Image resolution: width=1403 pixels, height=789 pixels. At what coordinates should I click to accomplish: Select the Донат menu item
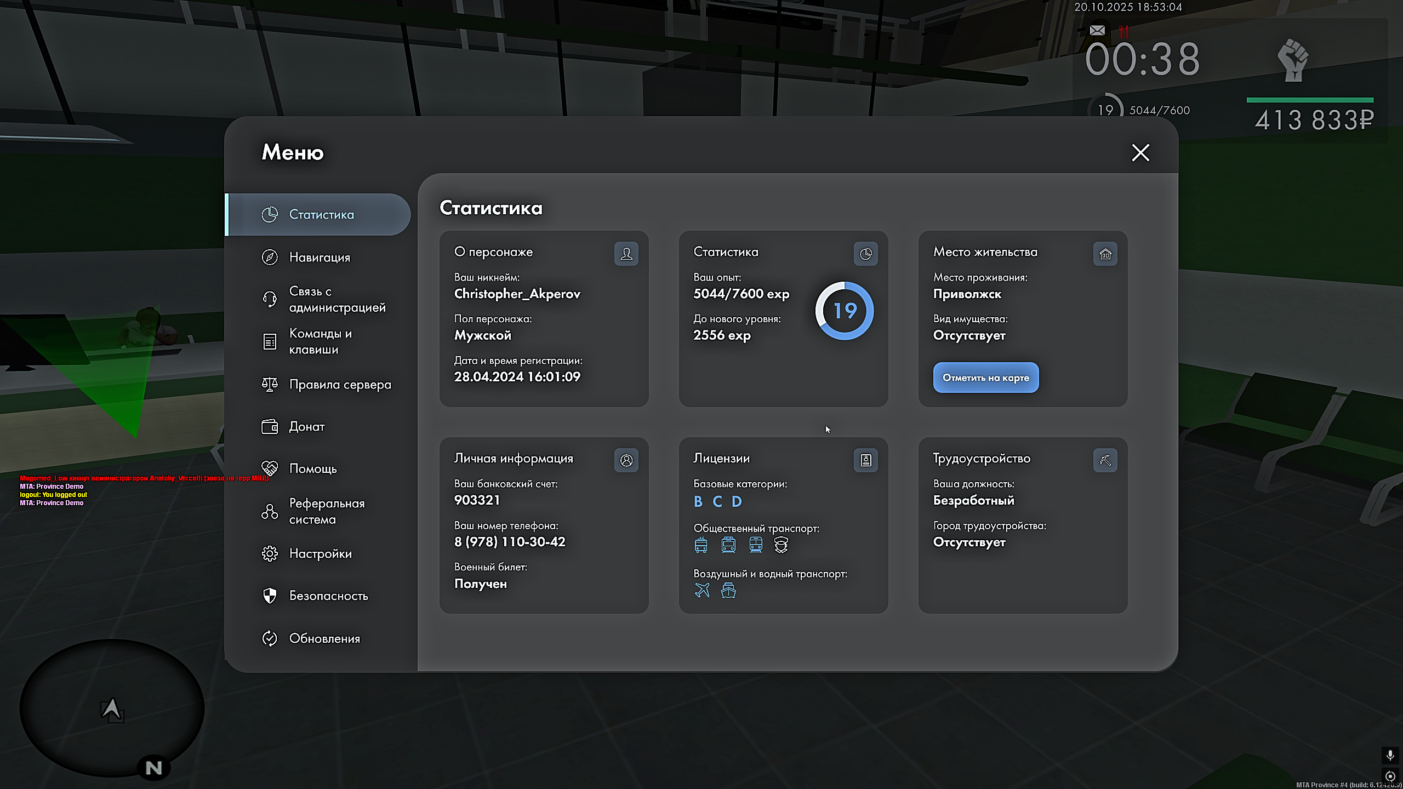(x=306, y=426)
